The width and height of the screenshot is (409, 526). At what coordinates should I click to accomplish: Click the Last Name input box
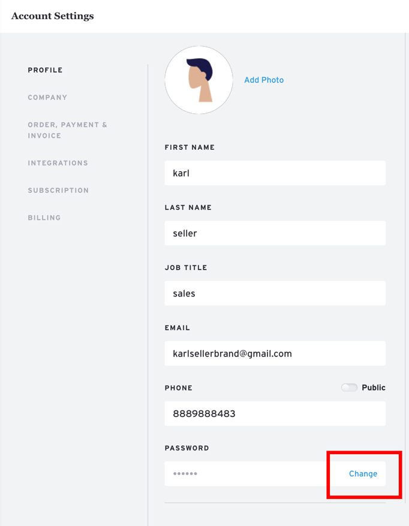(x=275, y=234)
